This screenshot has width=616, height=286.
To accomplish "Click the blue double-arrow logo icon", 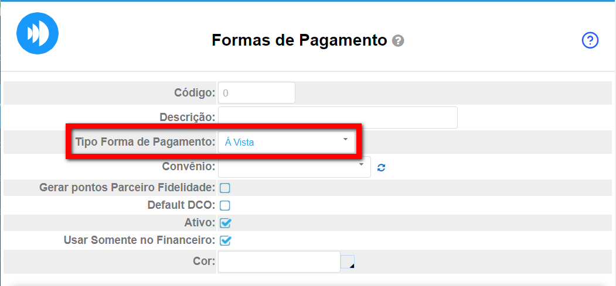I will (x=38, y=32).
